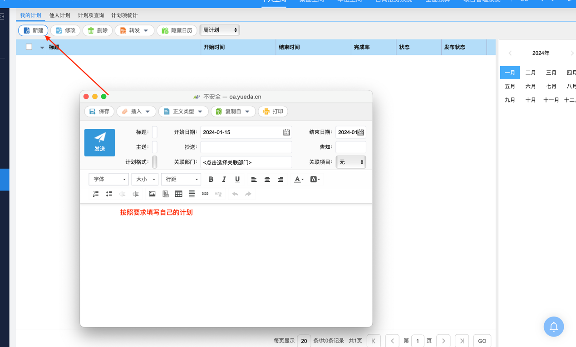Open the 计划项统计 tab

(124, 15)
